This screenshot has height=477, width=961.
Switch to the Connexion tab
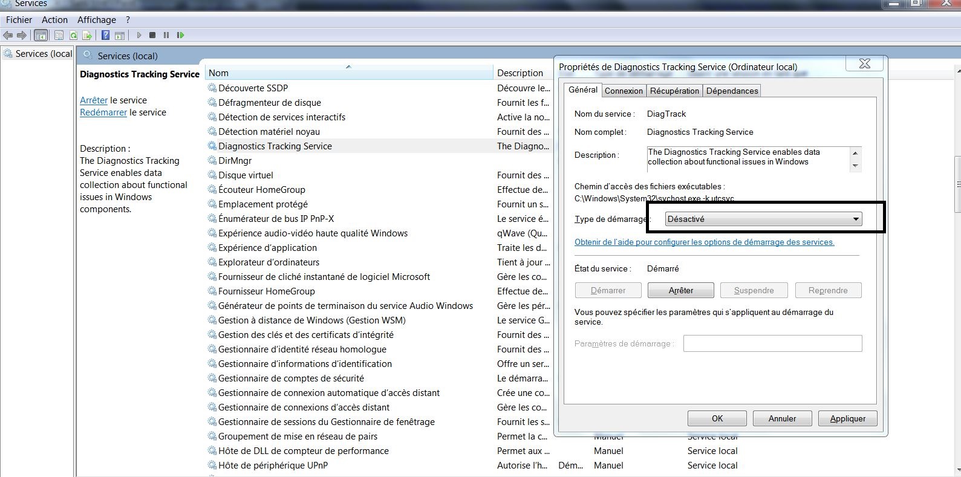[624, 91]
